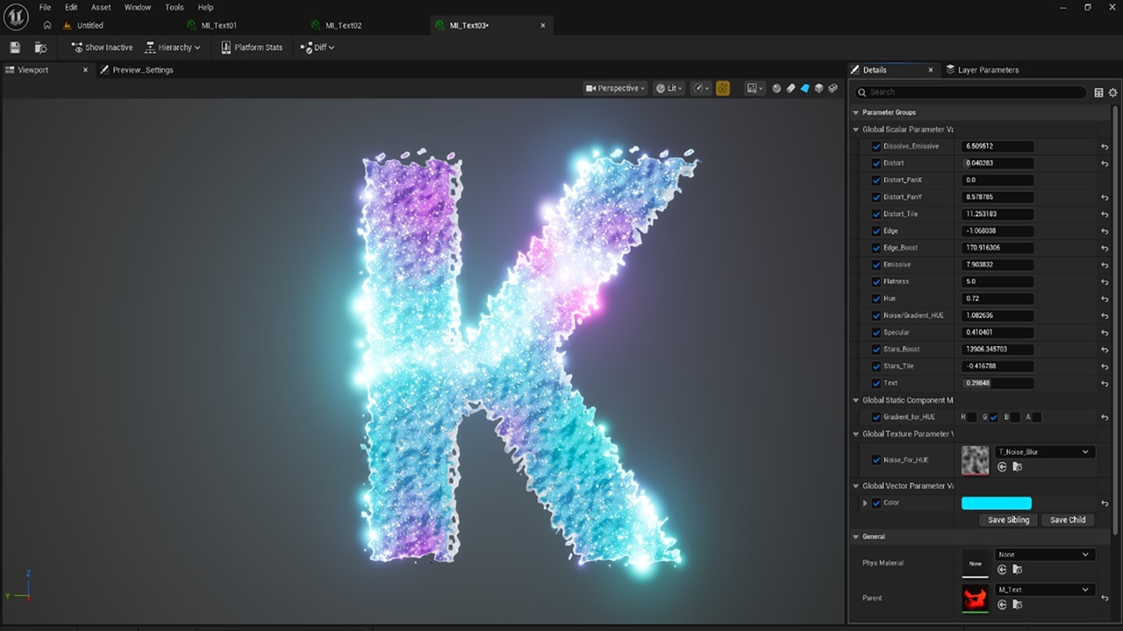
Task: Open the Phys Material None dropdown
Action: pos(1045,554)
